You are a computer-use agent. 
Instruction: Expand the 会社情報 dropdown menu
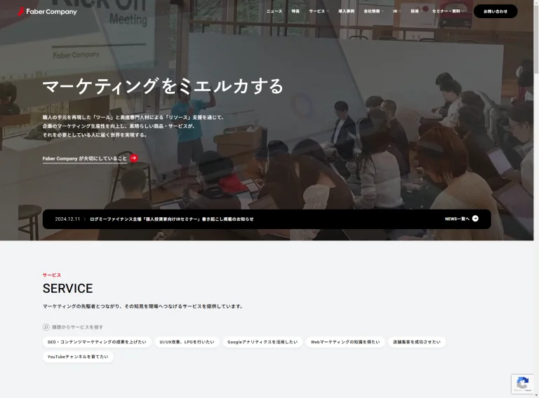(373, 11)
